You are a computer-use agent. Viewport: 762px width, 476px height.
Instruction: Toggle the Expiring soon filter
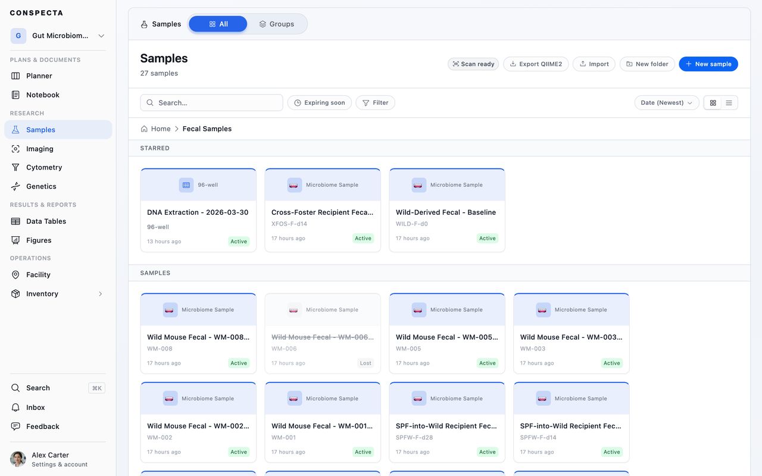tap(320, 103)
